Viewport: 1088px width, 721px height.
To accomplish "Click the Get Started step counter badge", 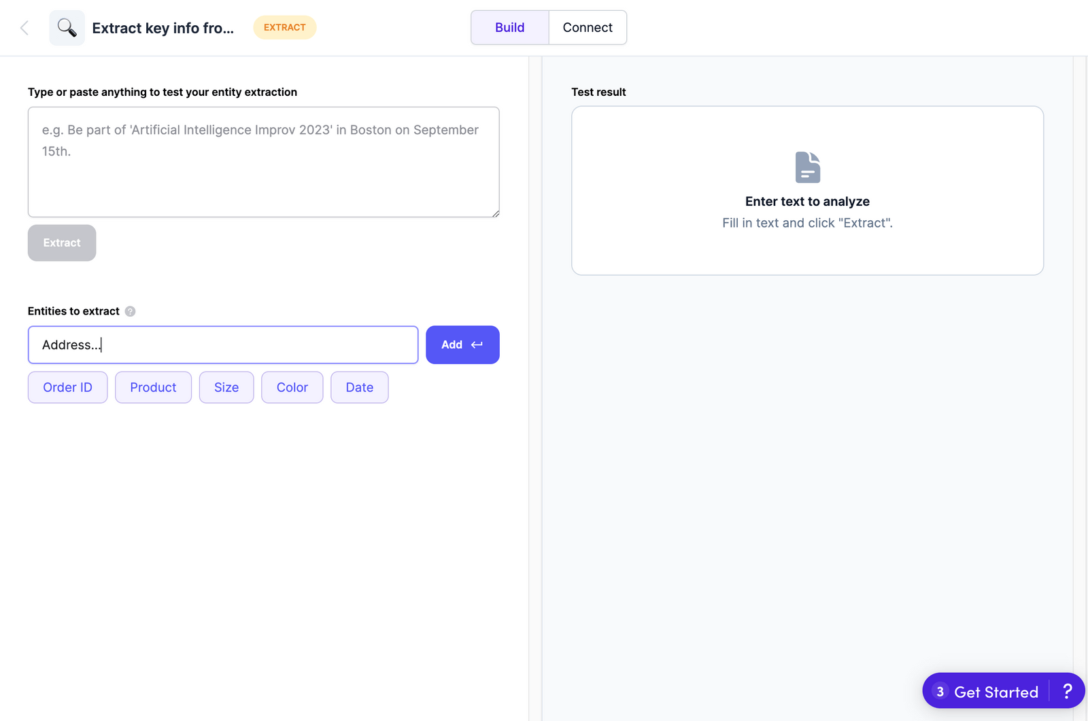I will coord(939,691).
